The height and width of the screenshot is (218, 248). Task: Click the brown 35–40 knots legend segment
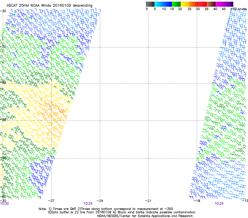click(x=211, y=4)
